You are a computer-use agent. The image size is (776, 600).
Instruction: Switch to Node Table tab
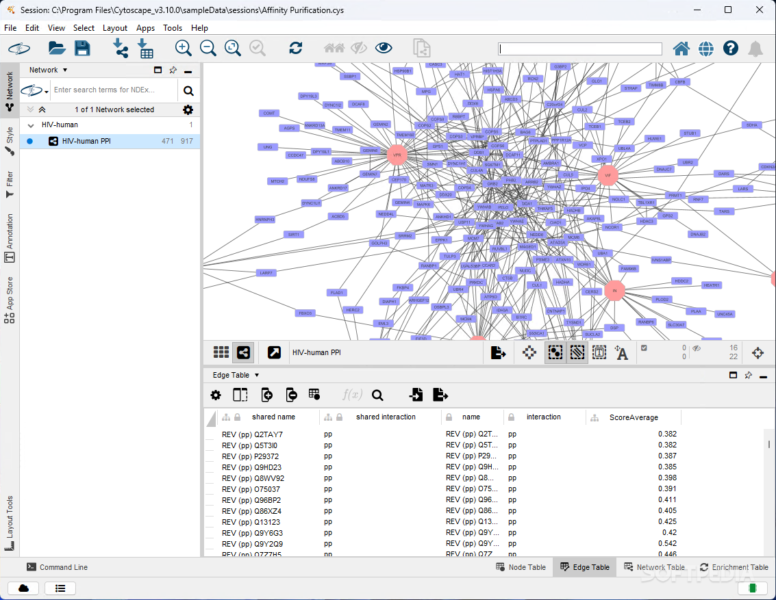click(521, 567)
